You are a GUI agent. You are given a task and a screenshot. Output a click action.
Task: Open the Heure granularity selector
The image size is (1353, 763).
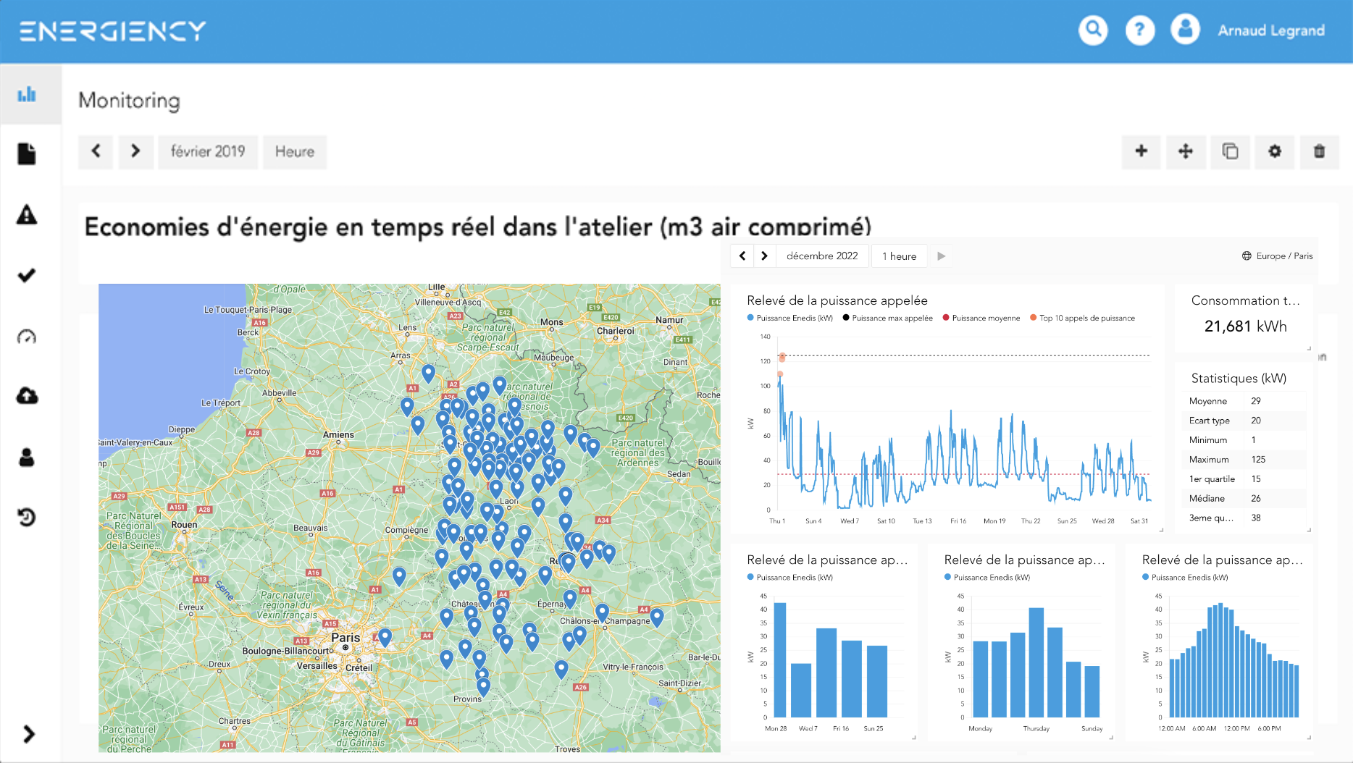point(295,152)
